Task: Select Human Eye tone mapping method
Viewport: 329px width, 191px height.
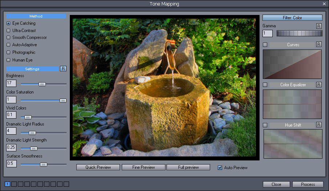Action: click(8, 60)
